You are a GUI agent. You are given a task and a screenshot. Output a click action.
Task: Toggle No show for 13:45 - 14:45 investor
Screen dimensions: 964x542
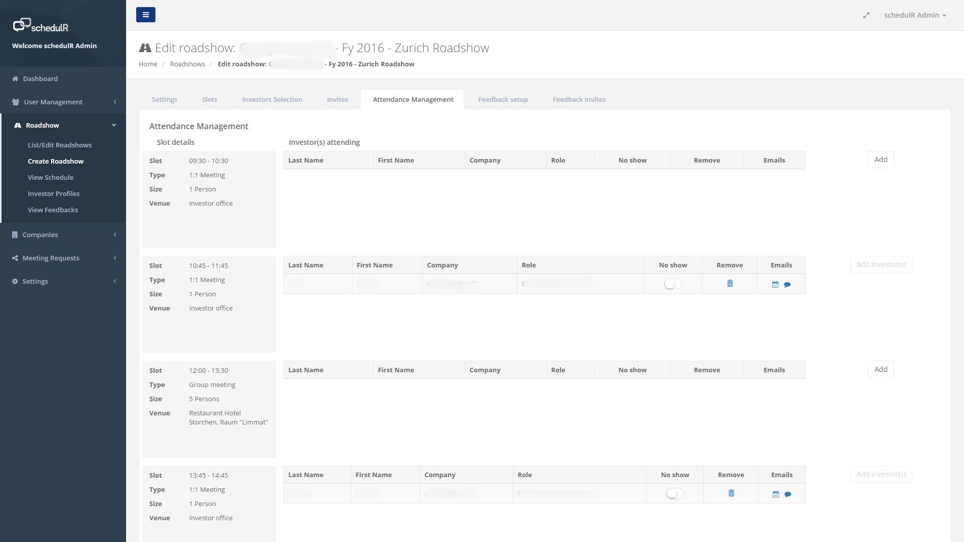[x=674, y=493]
